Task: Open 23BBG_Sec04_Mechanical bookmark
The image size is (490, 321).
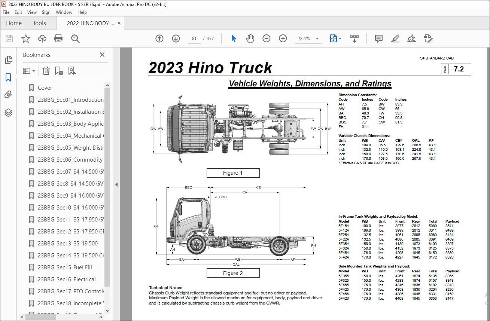Action: 71,136
